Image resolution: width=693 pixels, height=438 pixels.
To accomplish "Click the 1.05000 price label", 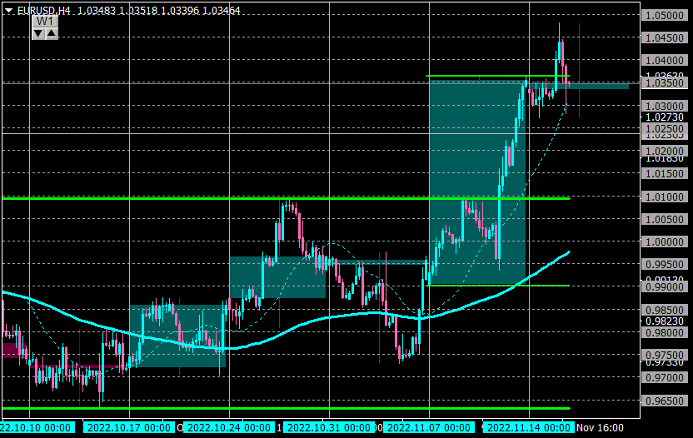I will [x=665, y=16].
